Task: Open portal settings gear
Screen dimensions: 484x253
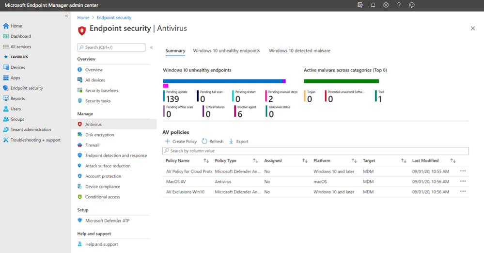Action: click(386, 5)
